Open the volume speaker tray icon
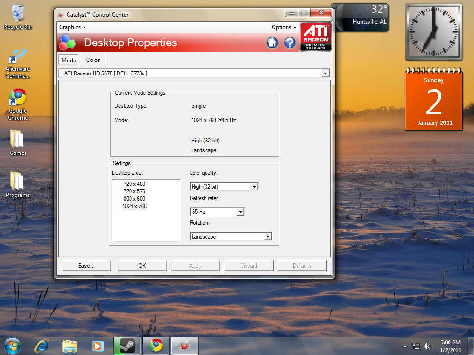Viewport: 474px width, 355px height. click(x=427, y=346)
